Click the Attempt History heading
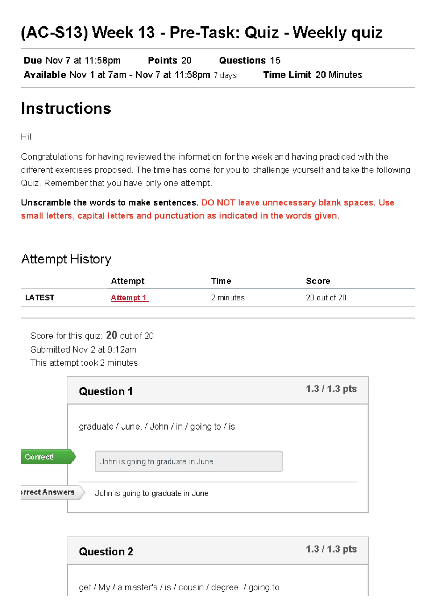 coord(66,259)
